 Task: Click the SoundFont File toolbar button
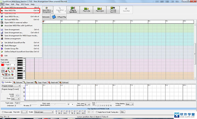tap(59, 10)
